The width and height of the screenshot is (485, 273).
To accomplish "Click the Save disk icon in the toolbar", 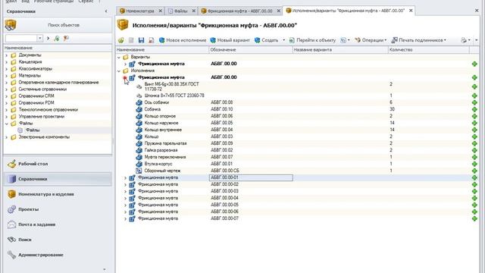I will tap(142, 40).
